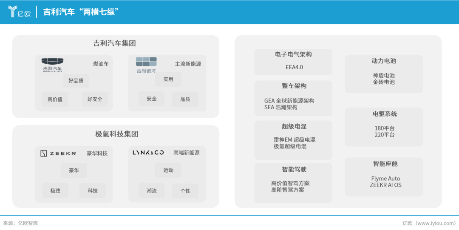459x230 pixels.
Task: Select the 潮流 tag
Action: [x=152, y=191]
